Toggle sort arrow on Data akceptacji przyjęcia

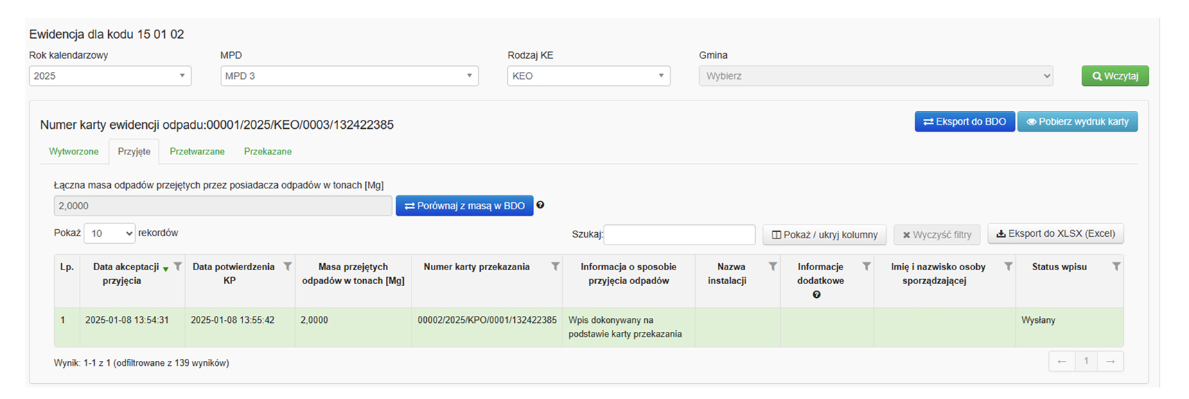166,269
